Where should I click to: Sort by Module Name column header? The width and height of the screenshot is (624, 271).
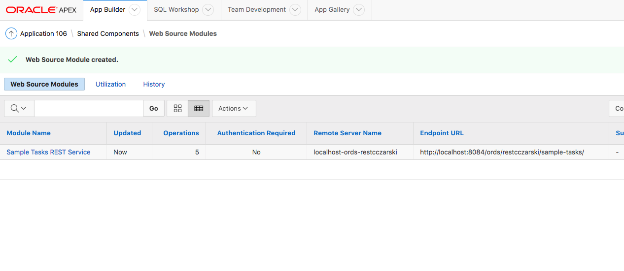[29, 133]
